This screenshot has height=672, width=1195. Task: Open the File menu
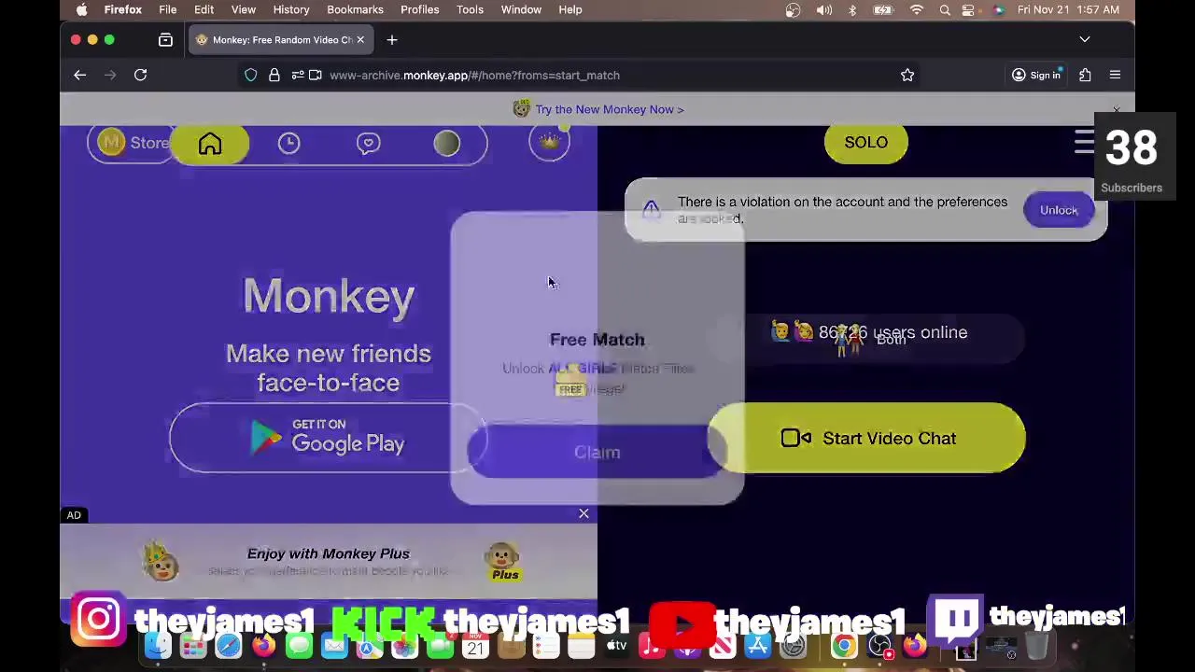click(168, 9)
